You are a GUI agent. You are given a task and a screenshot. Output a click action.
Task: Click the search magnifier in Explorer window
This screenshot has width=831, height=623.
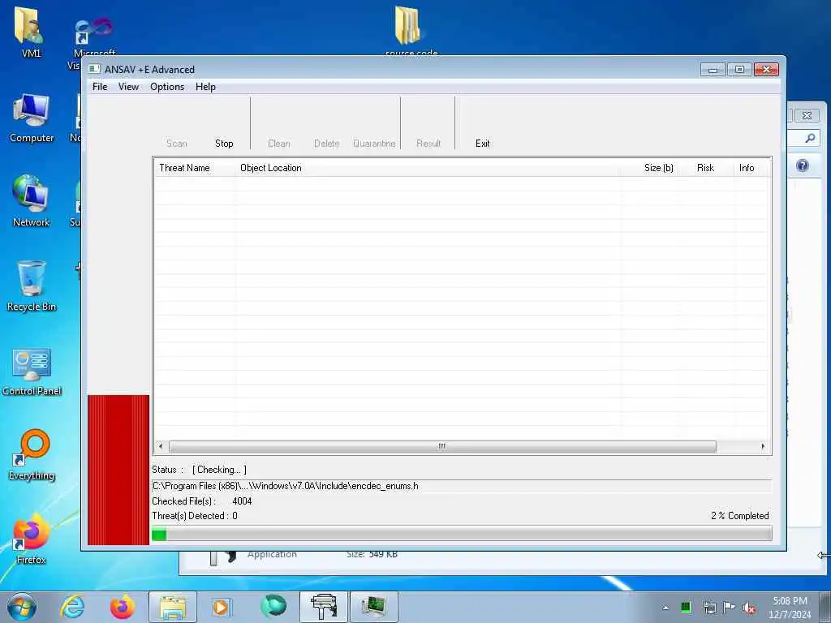click(810, 138)
